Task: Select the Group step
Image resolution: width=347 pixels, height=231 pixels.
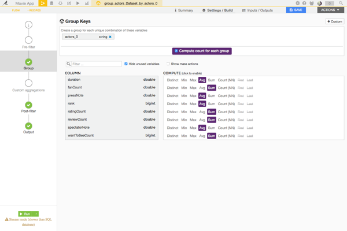Action: (28, 62)
